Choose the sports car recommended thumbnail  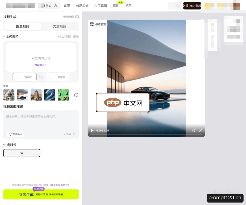[22, 95]
